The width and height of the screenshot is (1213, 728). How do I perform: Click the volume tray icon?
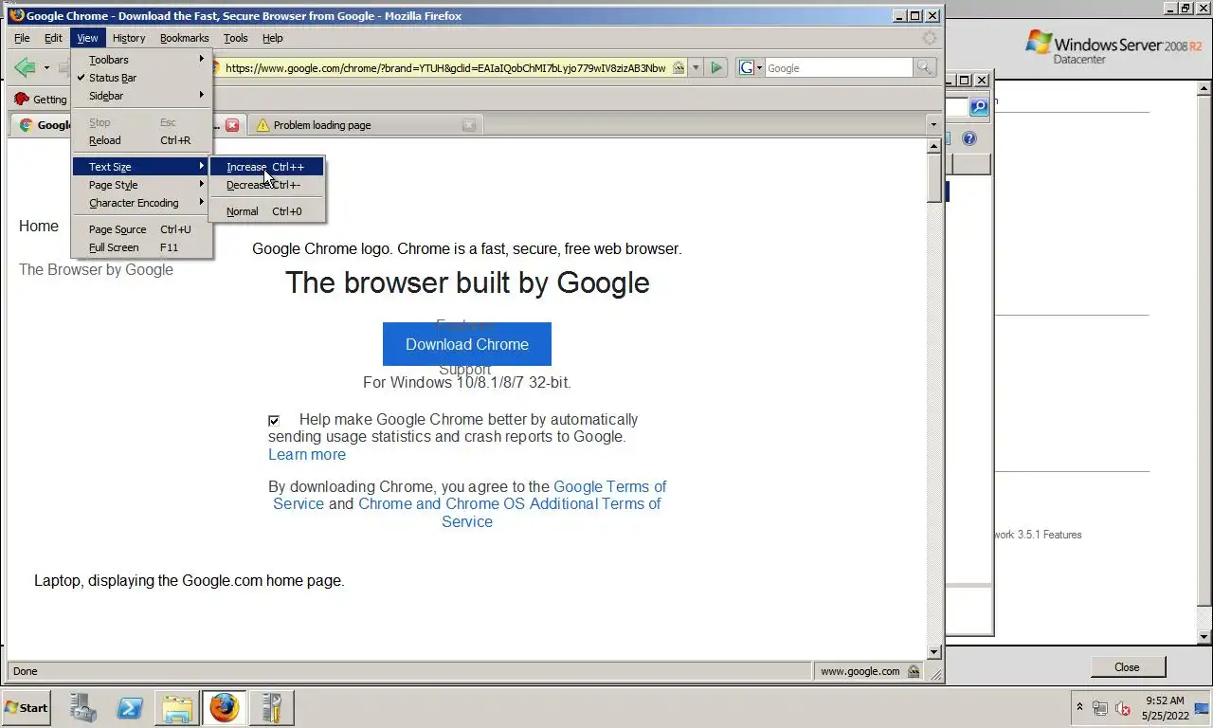1123,708
